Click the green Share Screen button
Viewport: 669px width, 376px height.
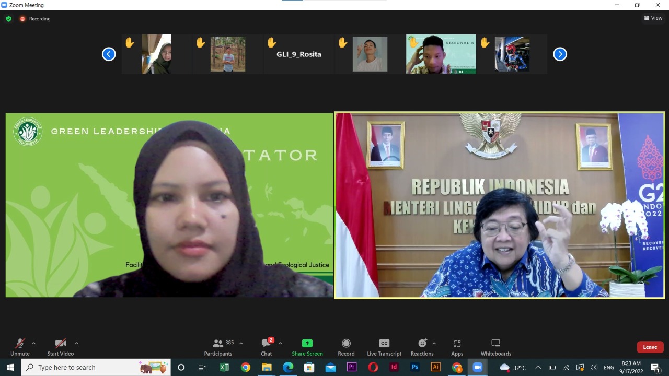[x=307, y=347]
